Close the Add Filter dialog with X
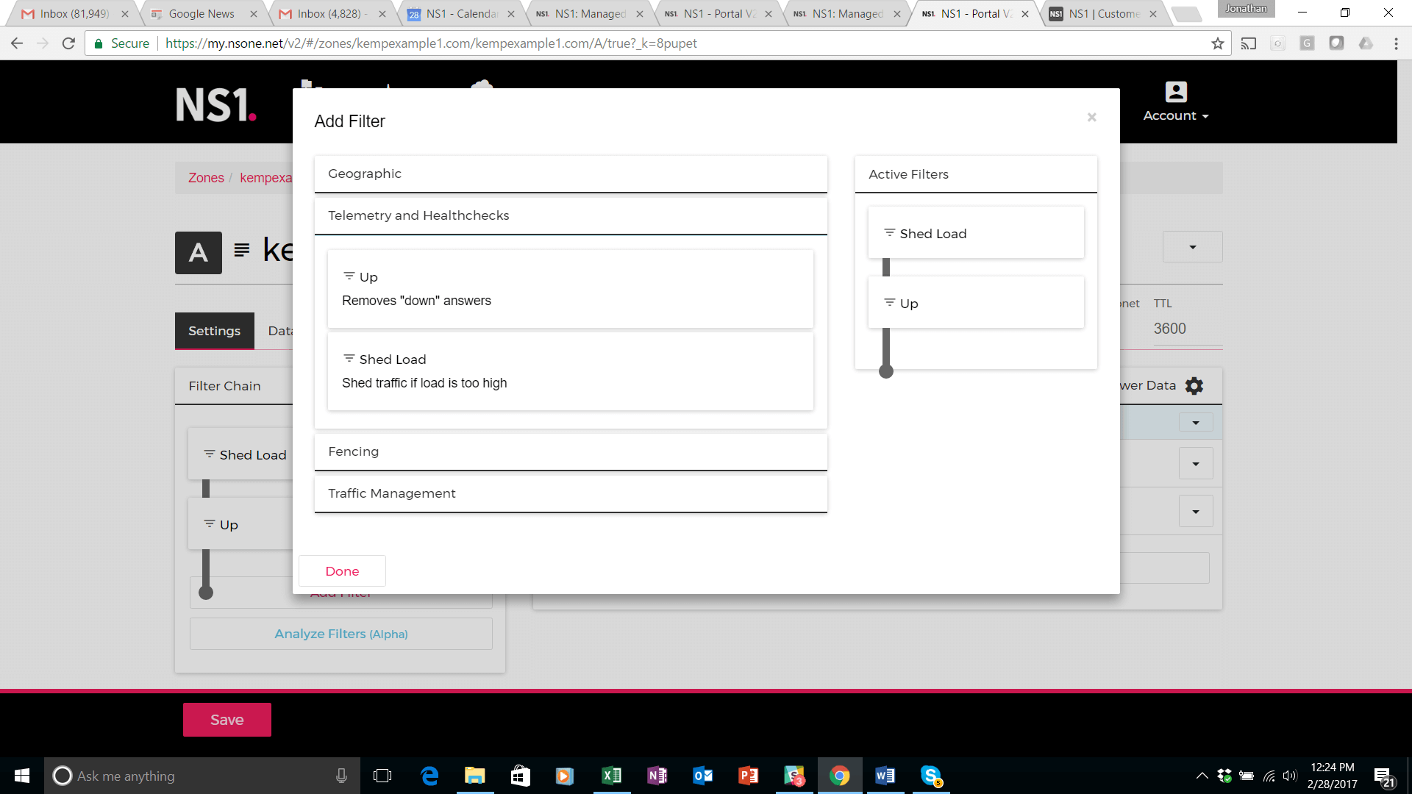This screenshot has height=794, width=1412. 1091,117
